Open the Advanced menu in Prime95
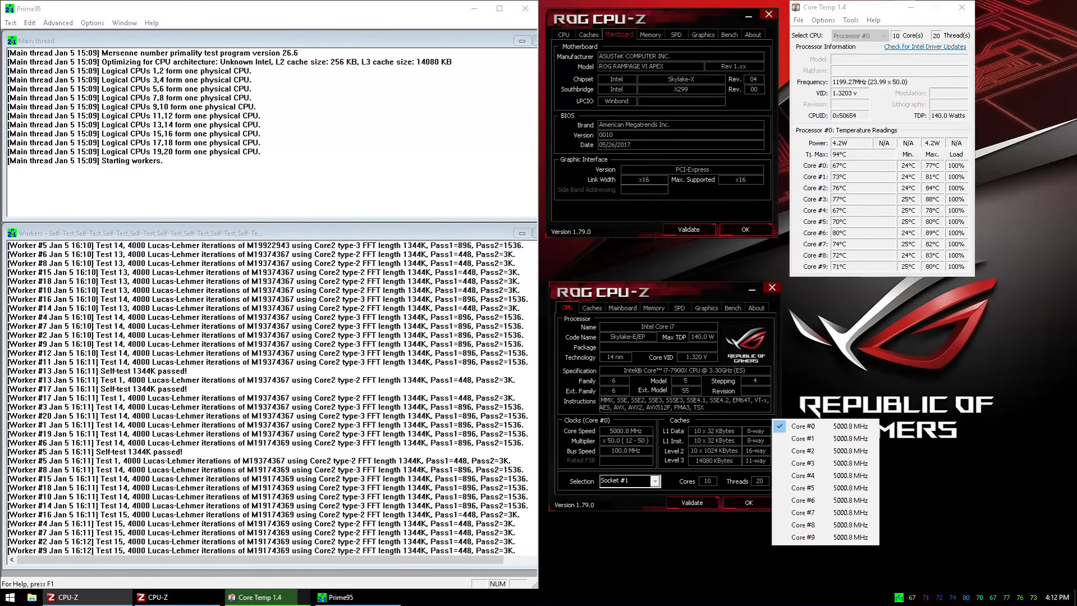 click(x=58, y=23)
